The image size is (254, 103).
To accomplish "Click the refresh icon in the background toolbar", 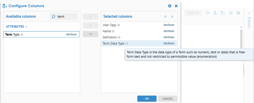I will tap(207, 13).
